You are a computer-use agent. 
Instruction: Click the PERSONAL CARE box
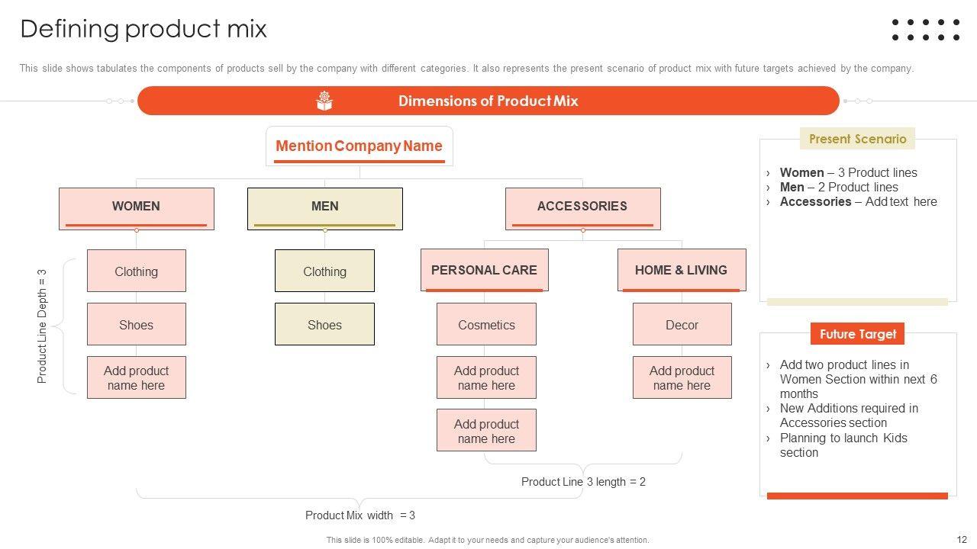pyautogui.click(x=484, y=270)
